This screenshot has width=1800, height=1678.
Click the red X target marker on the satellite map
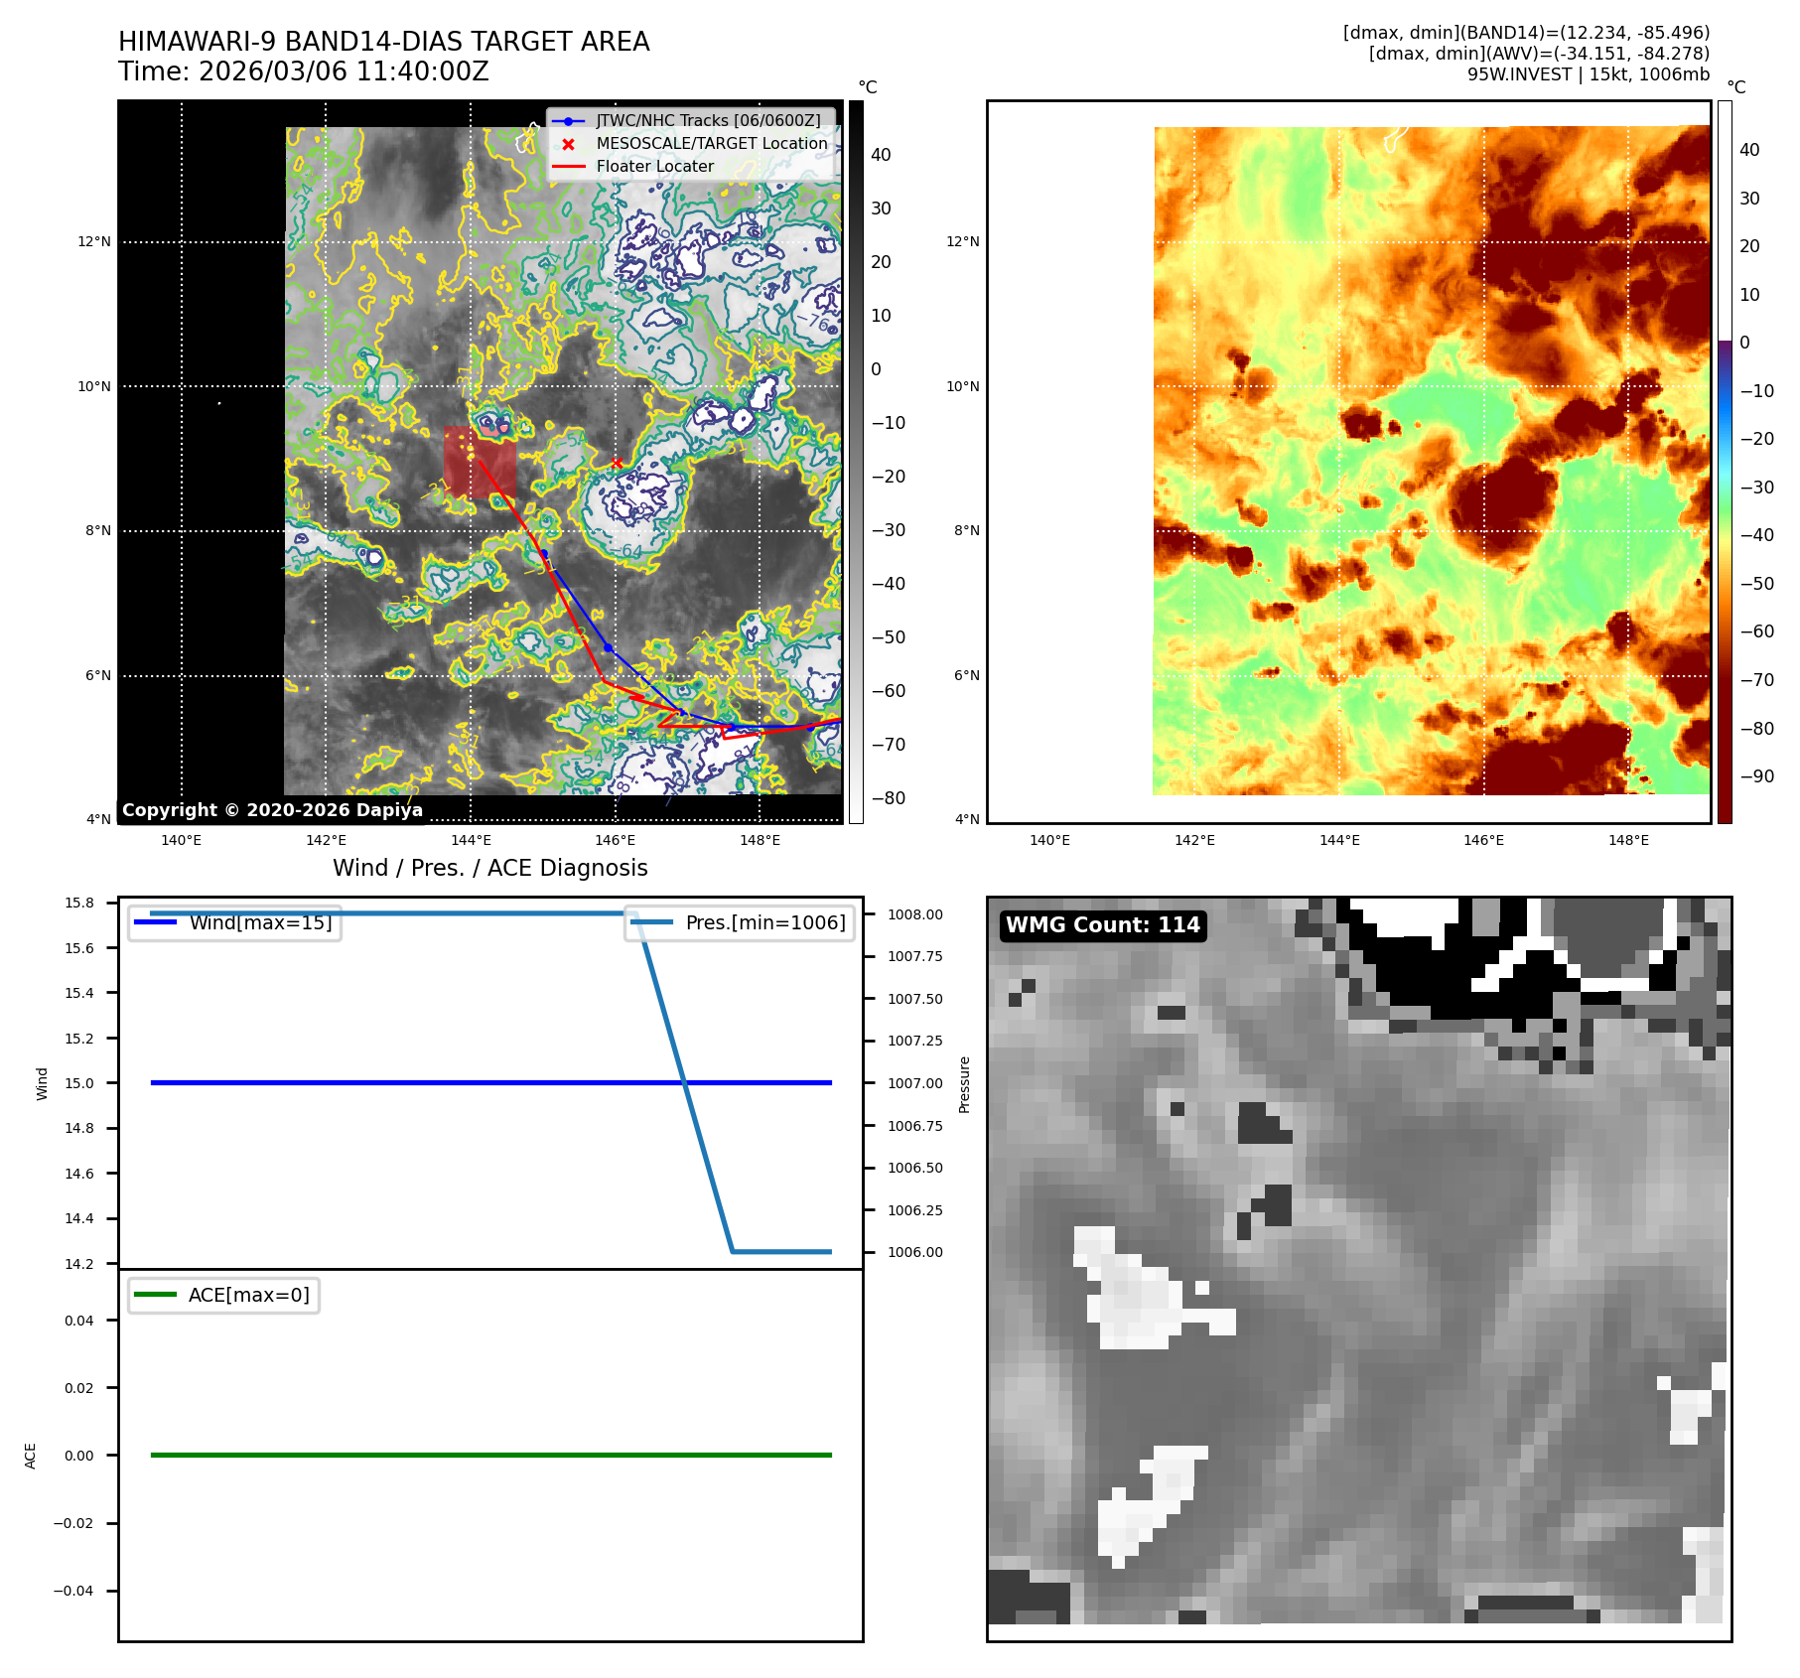click(617, 464)
